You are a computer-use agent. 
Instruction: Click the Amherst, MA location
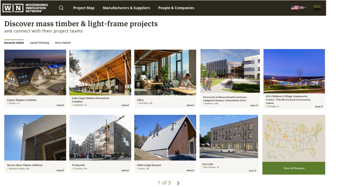click(x=211, y=104)
